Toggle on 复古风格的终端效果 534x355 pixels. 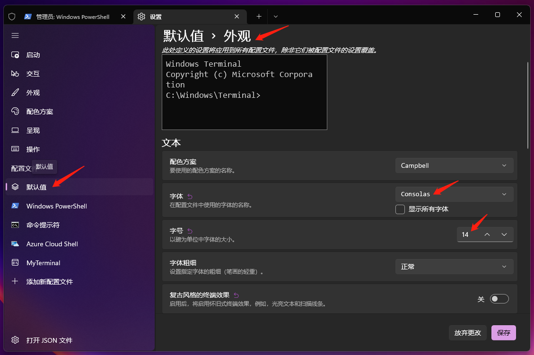499,298
